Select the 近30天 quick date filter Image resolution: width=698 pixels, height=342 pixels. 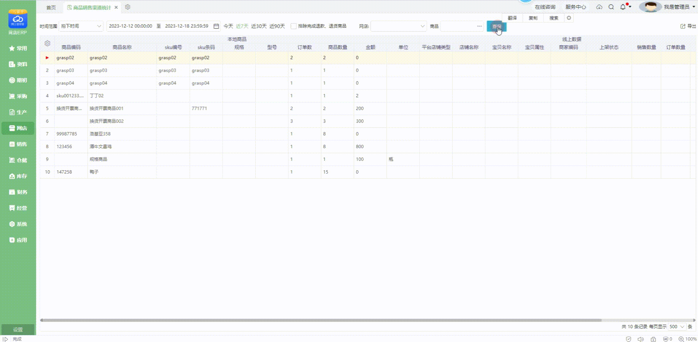coord(259,26)
